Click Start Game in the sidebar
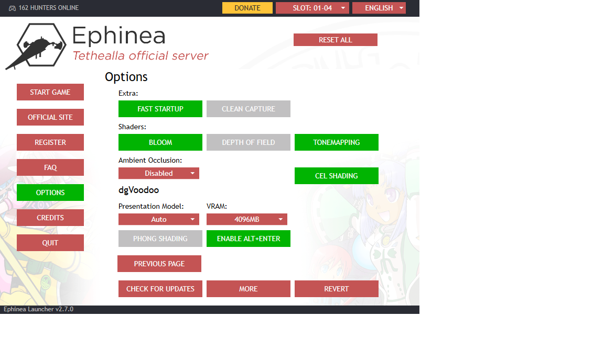The height and width of the screenshot is (339, 604). point(50,92)
